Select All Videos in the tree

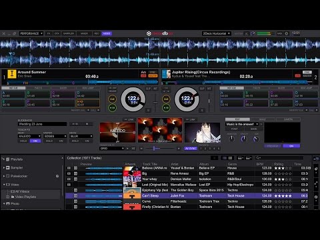click(x=22, y=191)
